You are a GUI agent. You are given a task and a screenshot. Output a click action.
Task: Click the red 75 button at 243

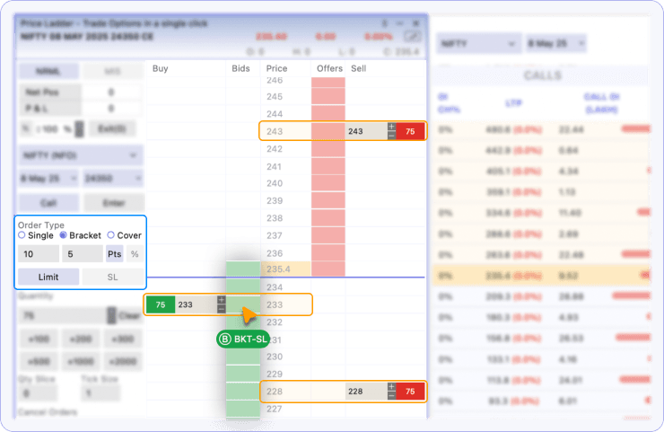tap(410, 131)
